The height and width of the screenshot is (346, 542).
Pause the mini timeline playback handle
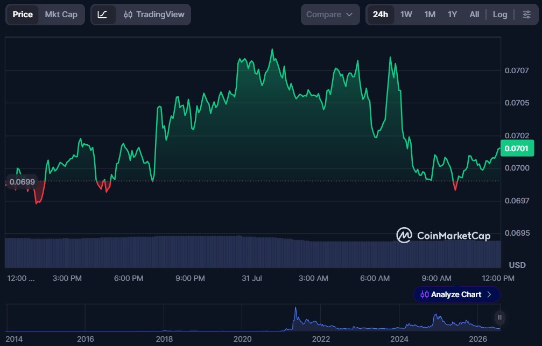tap(499, 317)
